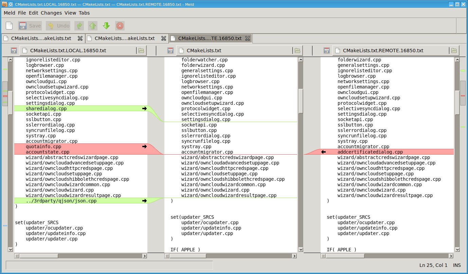Click the Undo button

pyautogui.click(x=59, y=26)
